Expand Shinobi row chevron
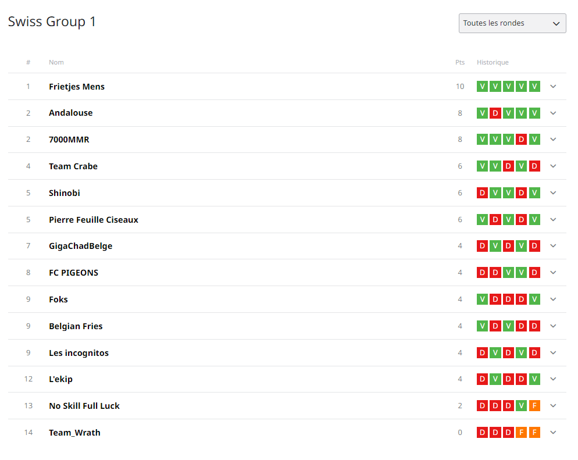Screen dimensions: 578x460 (553, 192)
